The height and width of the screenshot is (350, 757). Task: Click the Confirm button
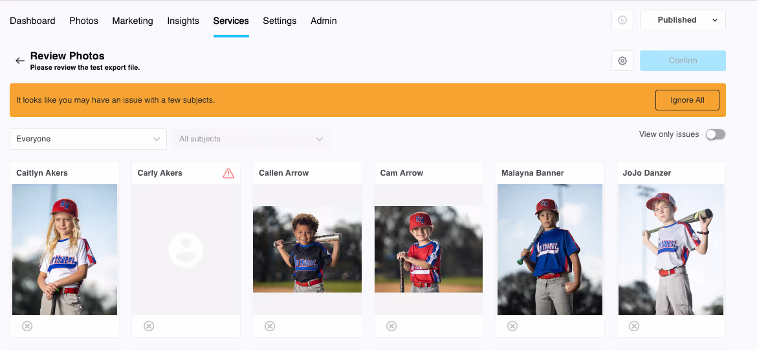coord(683,61)
